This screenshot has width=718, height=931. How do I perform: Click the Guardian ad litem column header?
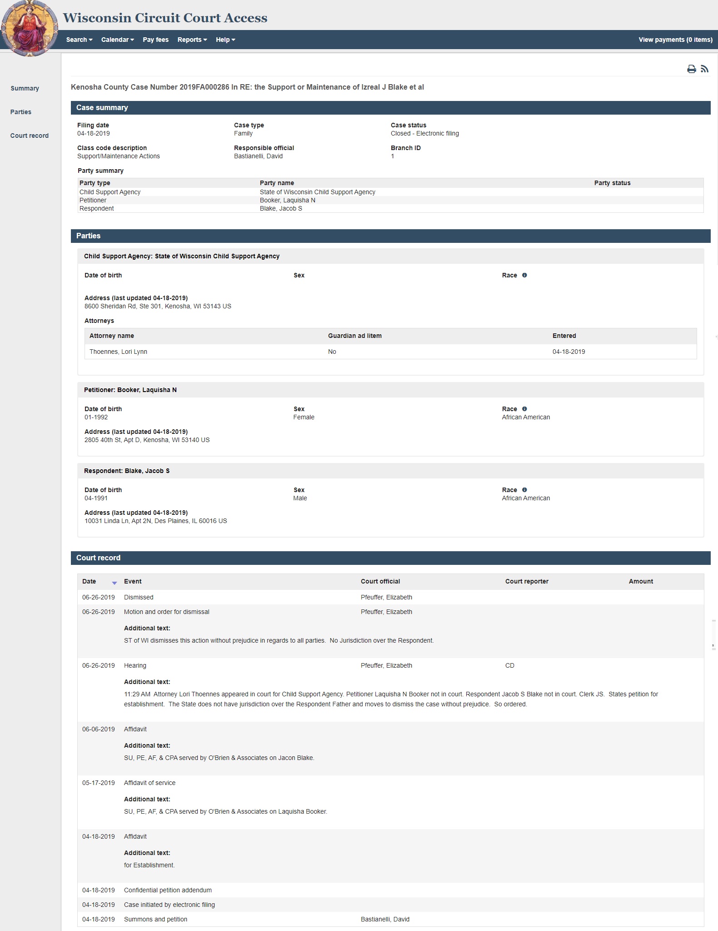(355, 336)
